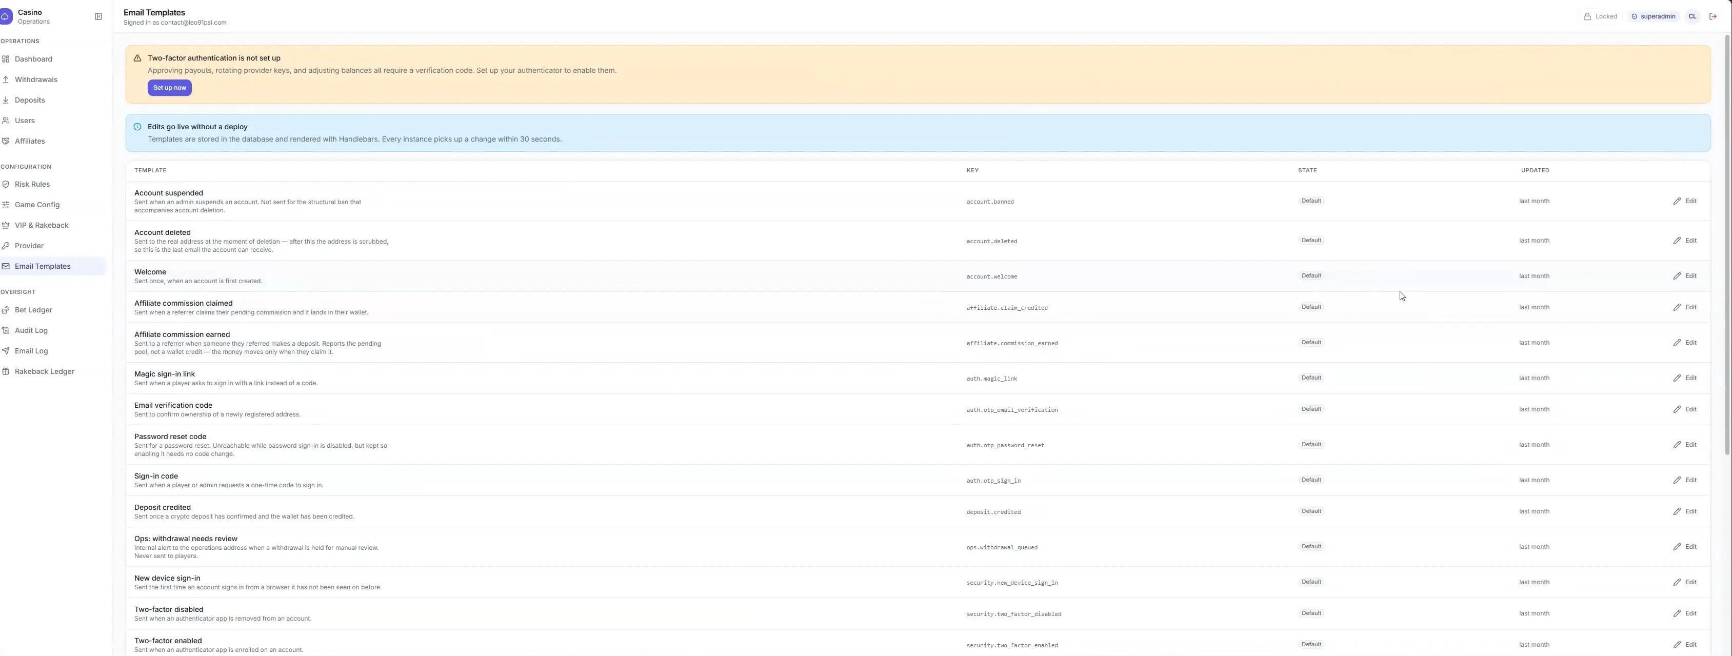The height and width of the screenshot is (656, 1732).
Task: Open the Audit Log page
Action: [53, 331]
